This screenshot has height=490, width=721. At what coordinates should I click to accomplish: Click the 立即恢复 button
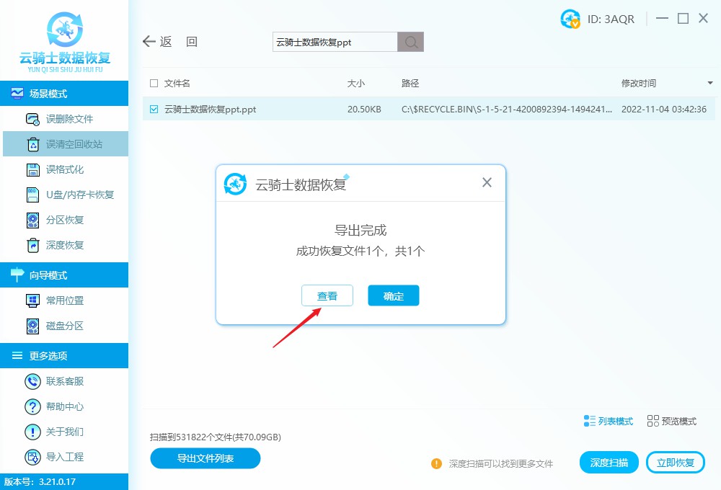coord(675,463)
